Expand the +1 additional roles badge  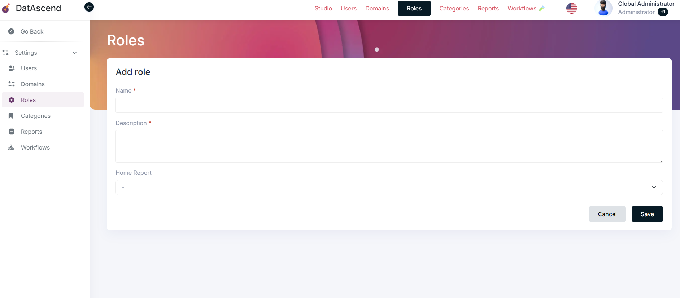pyautogui.click(x=663, y=12)
